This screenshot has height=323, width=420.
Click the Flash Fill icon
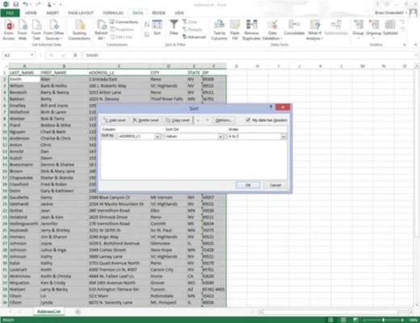tap(235, 25)
